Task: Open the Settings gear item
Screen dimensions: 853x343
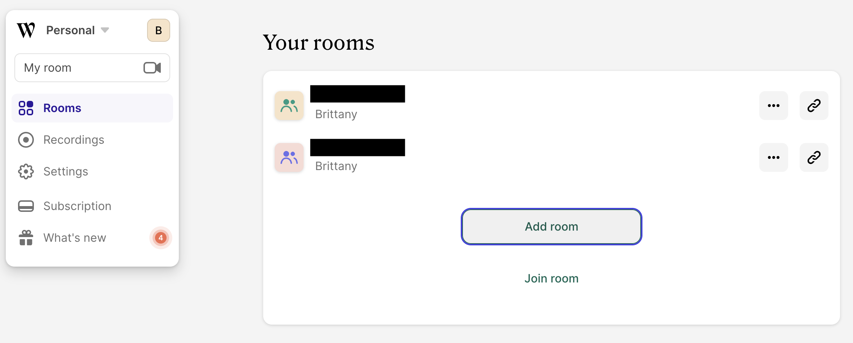Action: (x=66, y=171)
